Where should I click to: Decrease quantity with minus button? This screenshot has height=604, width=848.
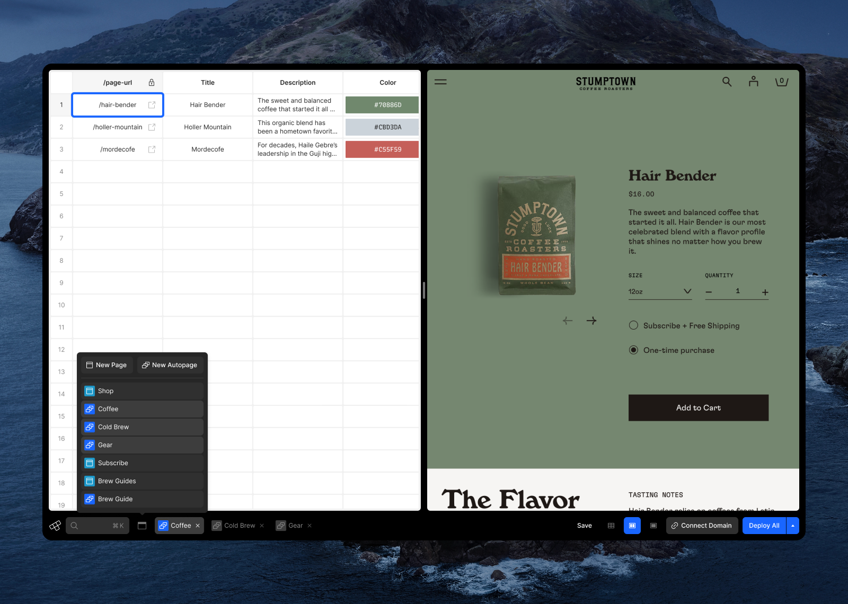pyautogui.click(x=709, y=292)
